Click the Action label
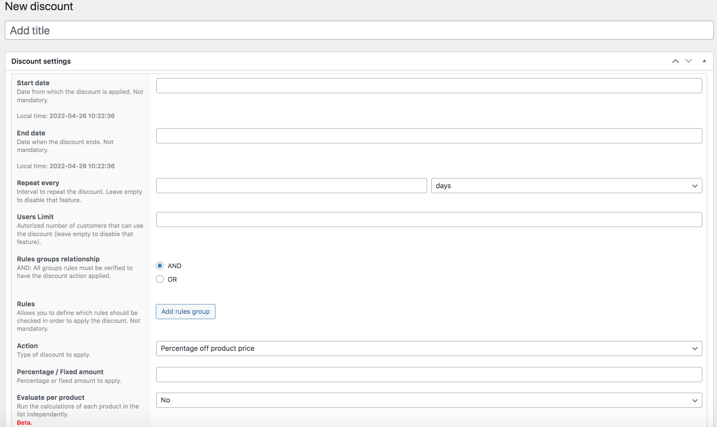The height and width of the screenshot is (427, 717). [x=27, y=346]
